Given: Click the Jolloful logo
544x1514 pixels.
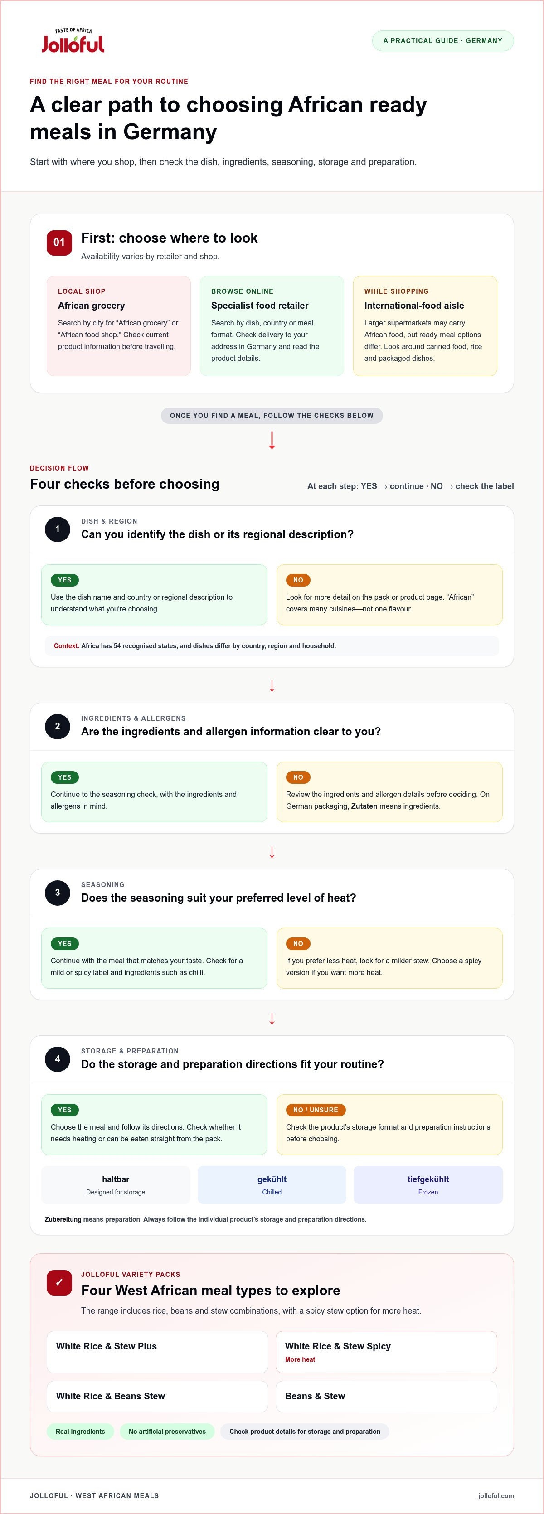Looking at the screenshot, I should point(73,40).
